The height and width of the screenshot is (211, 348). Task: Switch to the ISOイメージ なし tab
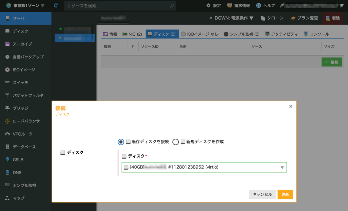point(199,34)
